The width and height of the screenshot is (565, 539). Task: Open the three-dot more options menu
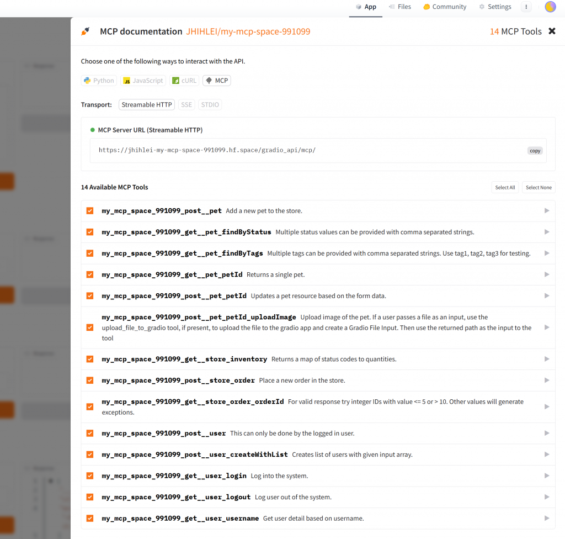[526, 7]
